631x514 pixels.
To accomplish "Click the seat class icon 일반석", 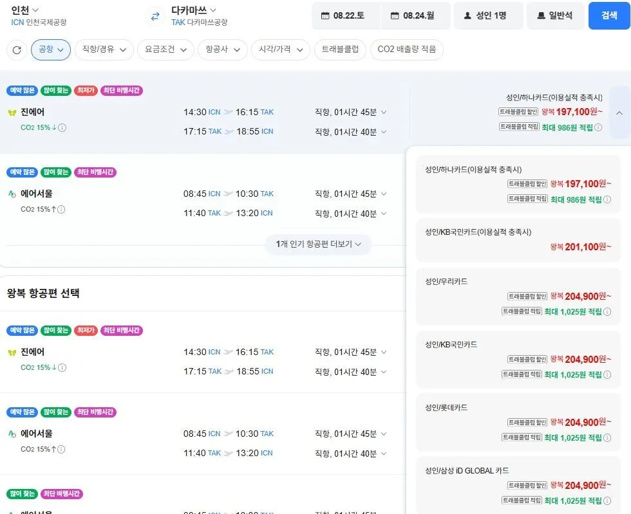I will pos(542,15).
